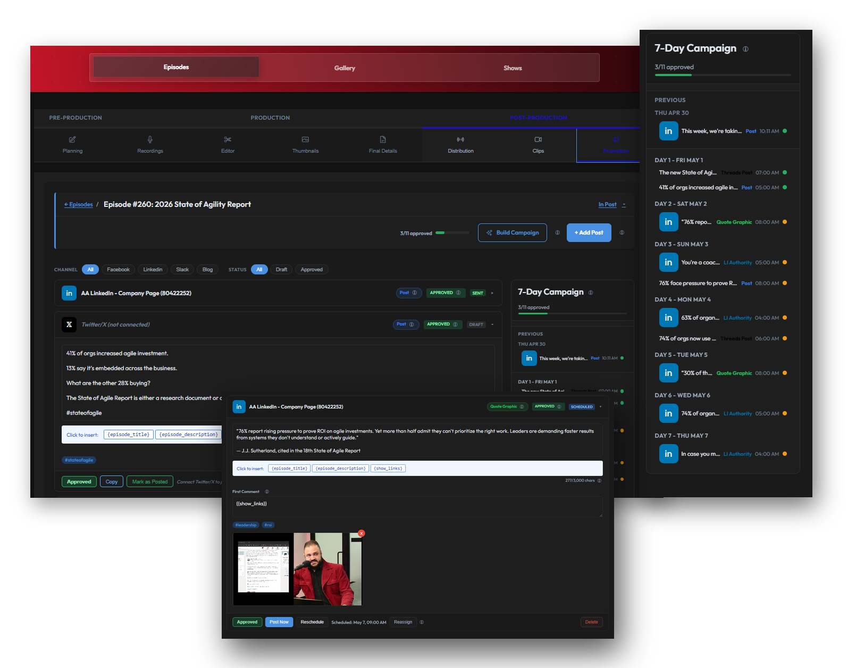Image resolution: width=856 pixels, height=668 pixels.
Task: Open the In Post status dropdown arrow
Action: click(x=624, y=205)
